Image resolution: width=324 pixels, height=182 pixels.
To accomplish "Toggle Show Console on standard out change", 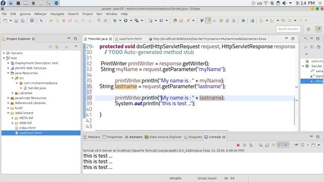I will click(x=280, y=145).
